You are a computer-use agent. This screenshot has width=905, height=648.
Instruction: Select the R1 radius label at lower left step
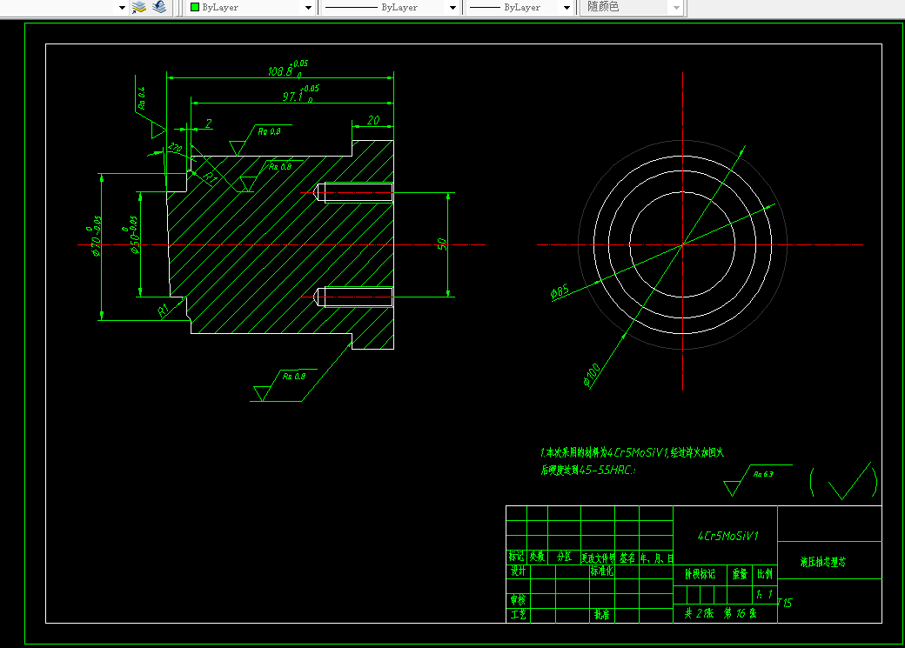click(164, 311)
